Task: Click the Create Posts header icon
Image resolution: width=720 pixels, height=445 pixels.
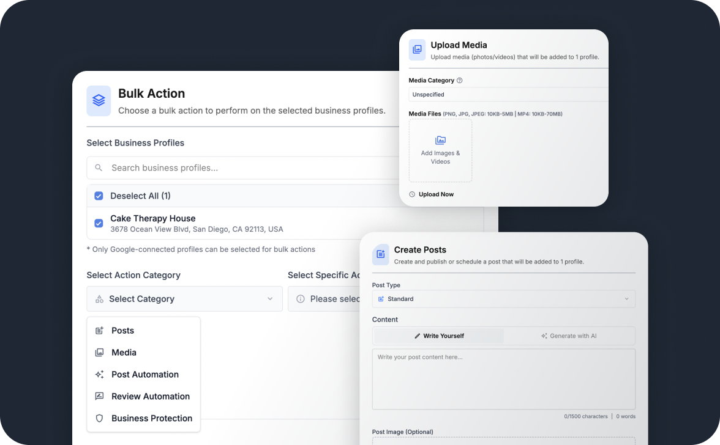Action: click(x=381, y=254)
